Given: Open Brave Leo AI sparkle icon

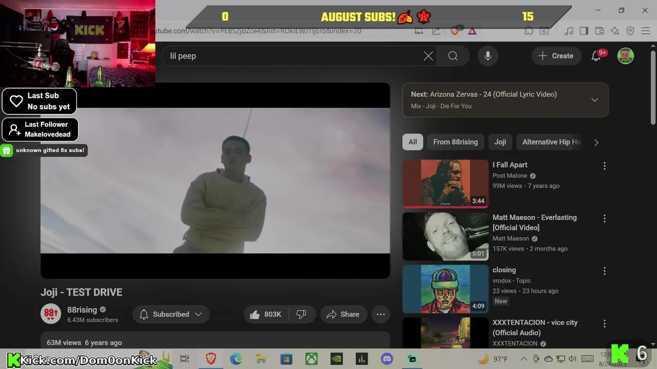Looking at the screenshot, I should [615, 31].
